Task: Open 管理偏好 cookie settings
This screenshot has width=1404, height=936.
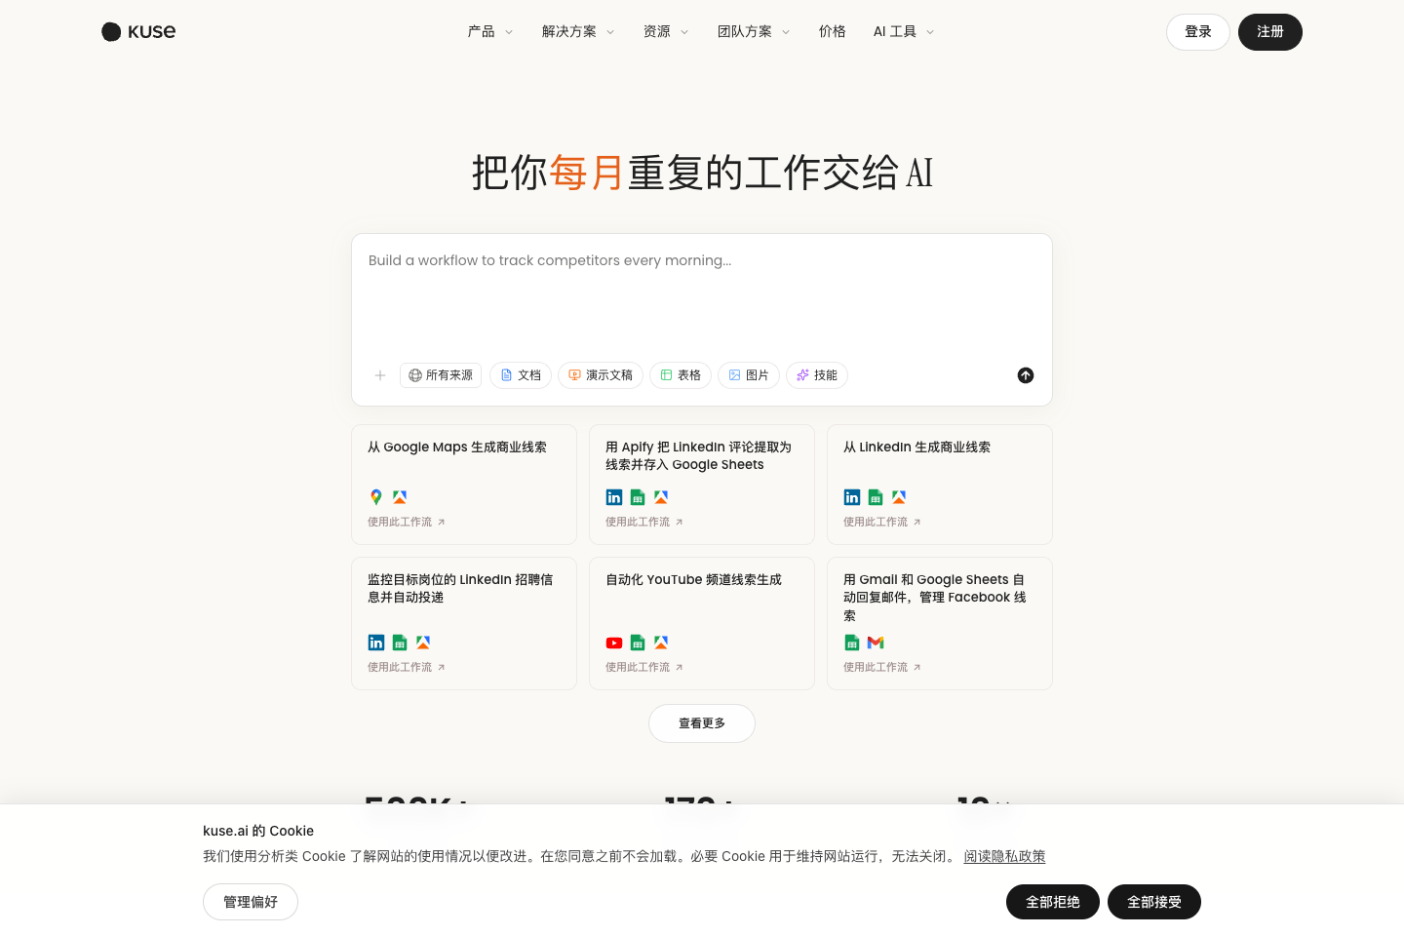Action: point(251,902)
